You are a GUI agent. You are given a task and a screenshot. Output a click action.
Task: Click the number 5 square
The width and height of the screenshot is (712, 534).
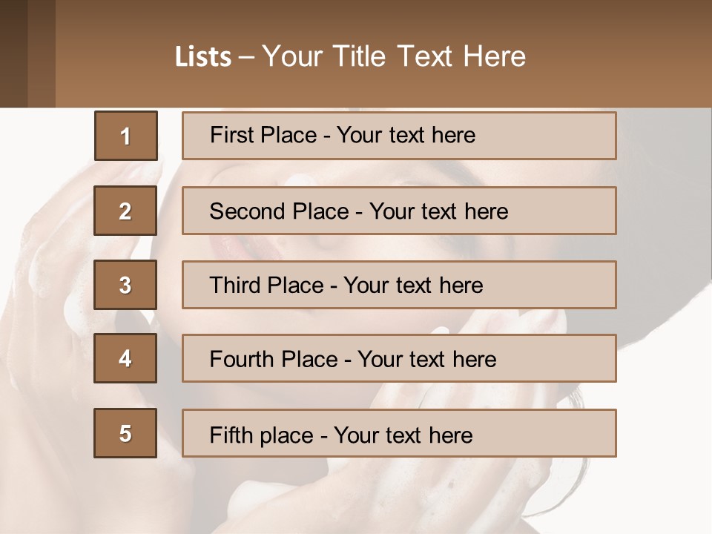click(125, 433)
